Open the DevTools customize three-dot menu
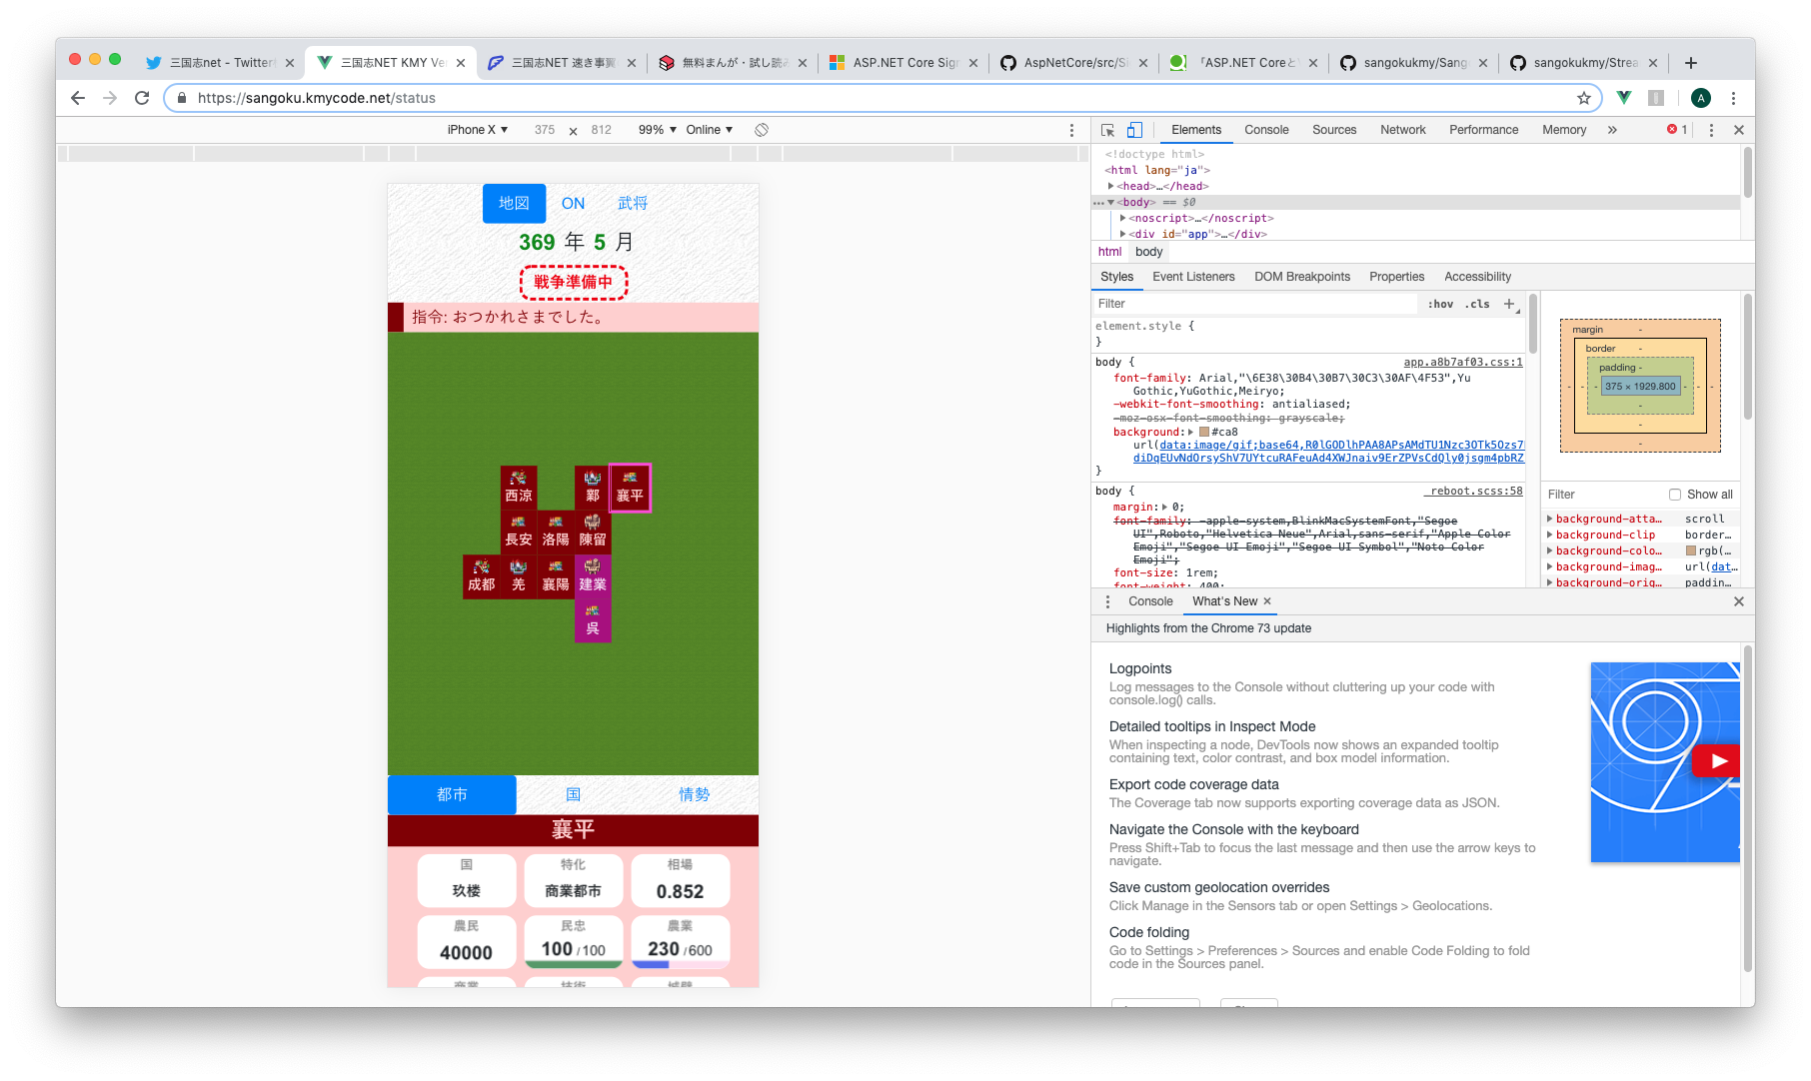Viewport: 1811px width, 1081px height. point(1711,130)
